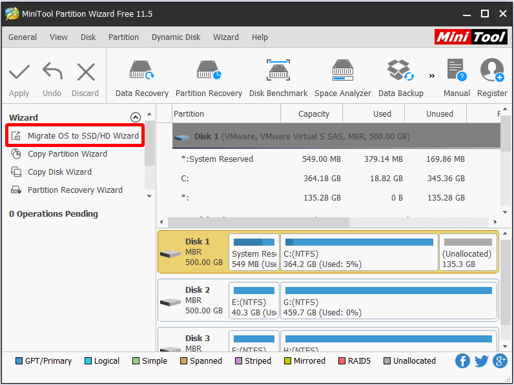
Task: Select the 135.28 GB unallocated row
Action: click(336, 198)
